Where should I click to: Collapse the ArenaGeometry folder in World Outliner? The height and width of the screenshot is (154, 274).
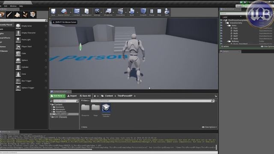pyautogui.click(x=226, y=23)
